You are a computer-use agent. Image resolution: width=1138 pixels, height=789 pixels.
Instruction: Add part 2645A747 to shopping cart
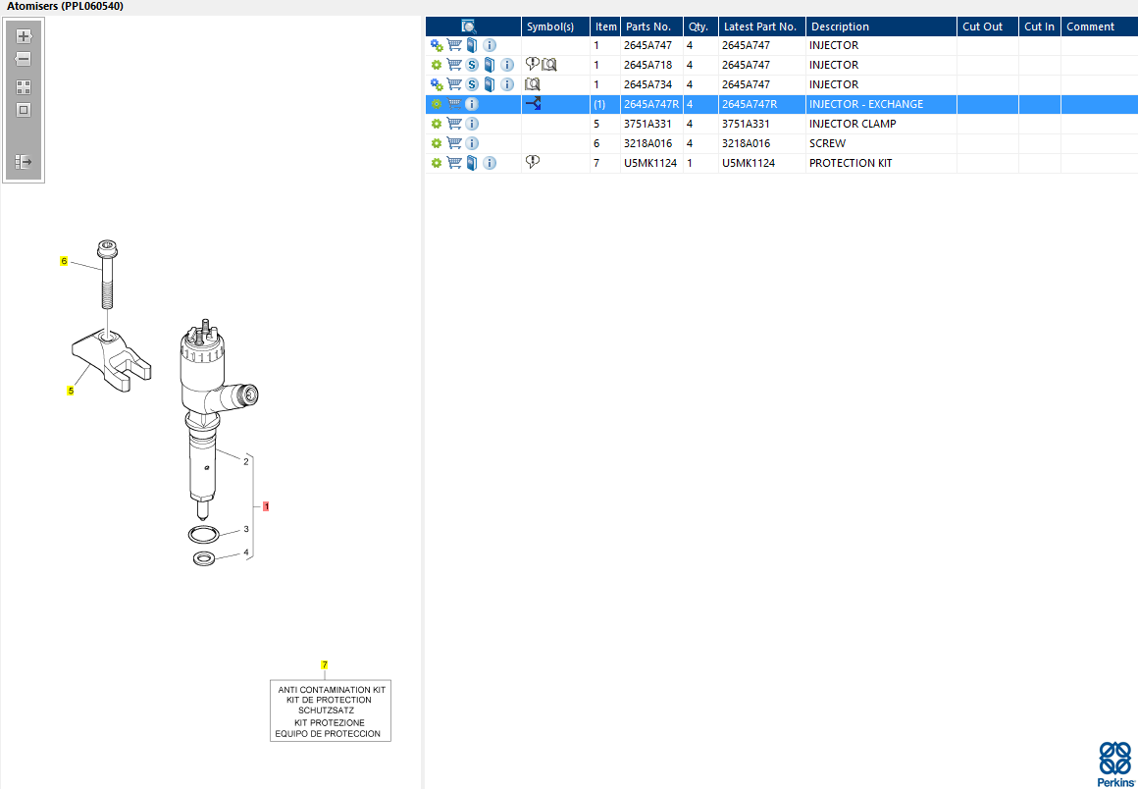point(454,46)
